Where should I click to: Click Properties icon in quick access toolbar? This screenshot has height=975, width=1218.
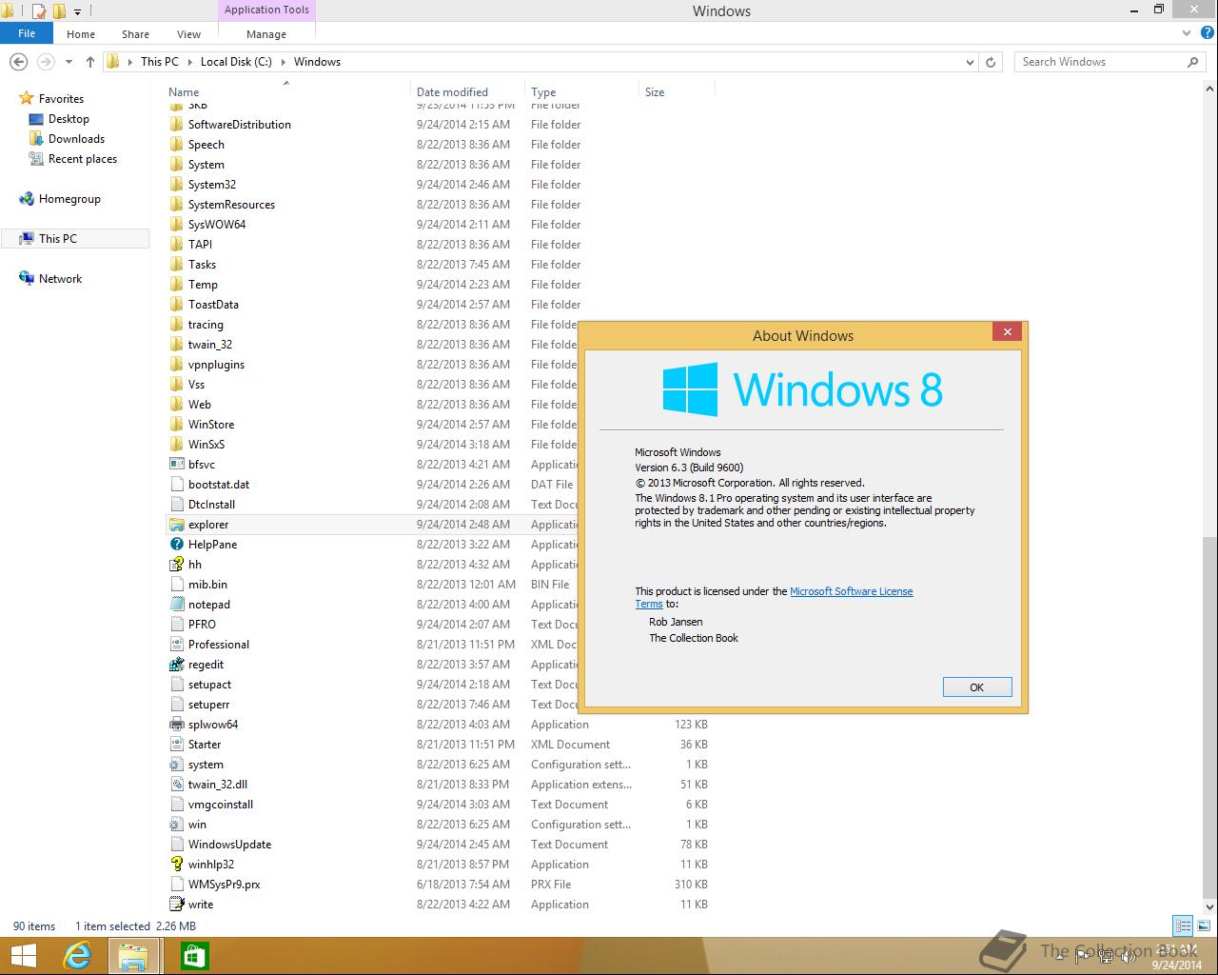(40, 11)
